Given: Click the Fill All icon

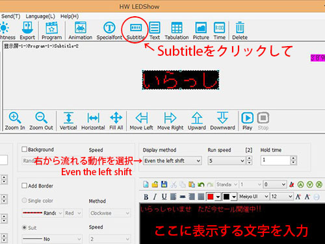Looking at the screenshot, I should [x=116, y=121].
